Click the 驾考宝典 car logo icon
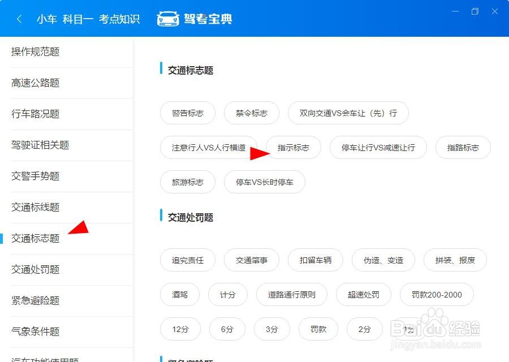Image resolution: width=509 pixels, height=362 pixels. (168, 19)
